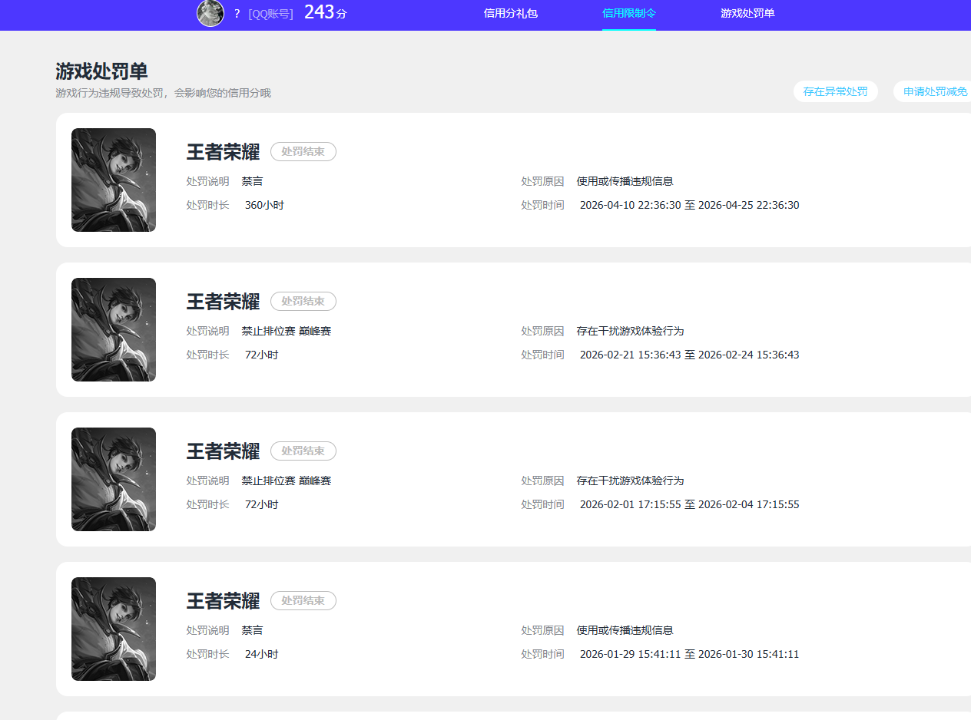971x720 pixels.
Task: Click the user avatar in the header
Action: [210, 13]
